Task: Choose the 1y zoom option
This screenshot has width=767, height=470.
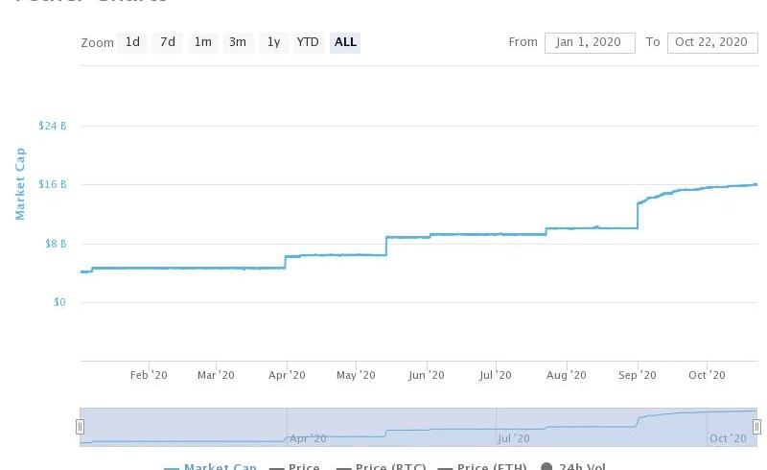Action: (273, 42)
